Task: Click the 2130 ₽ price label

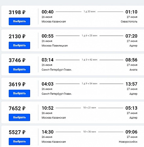Action: tap(17, 36)
